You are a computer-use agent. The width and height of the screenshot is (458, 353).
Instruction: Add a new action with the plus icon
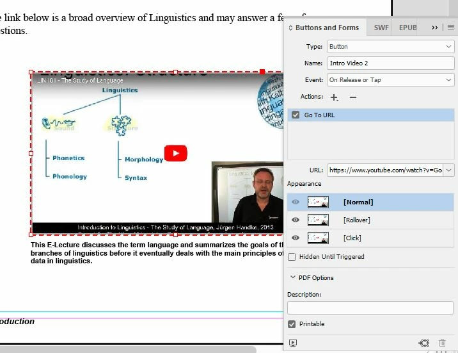pos(334,97)
